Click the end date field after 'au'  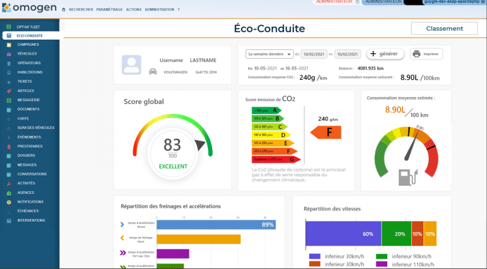[347, 54]
